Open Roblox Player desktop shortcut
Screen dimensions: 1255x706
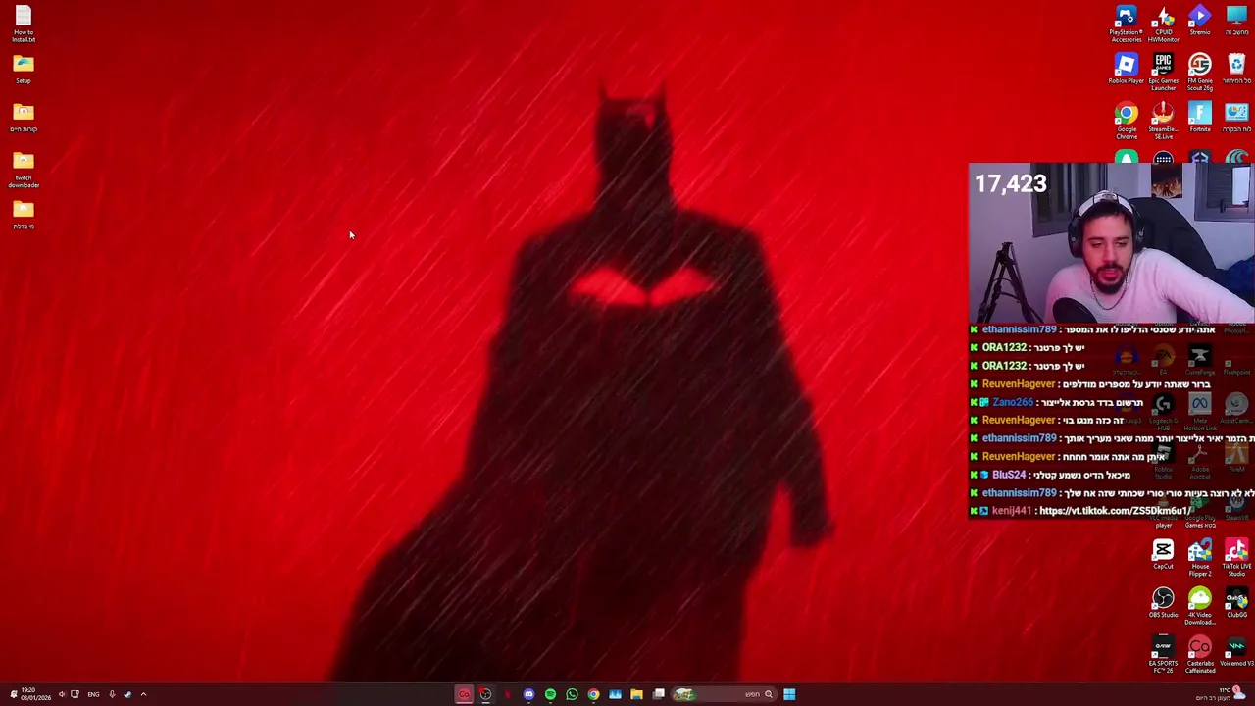(x=1126, y=70)
